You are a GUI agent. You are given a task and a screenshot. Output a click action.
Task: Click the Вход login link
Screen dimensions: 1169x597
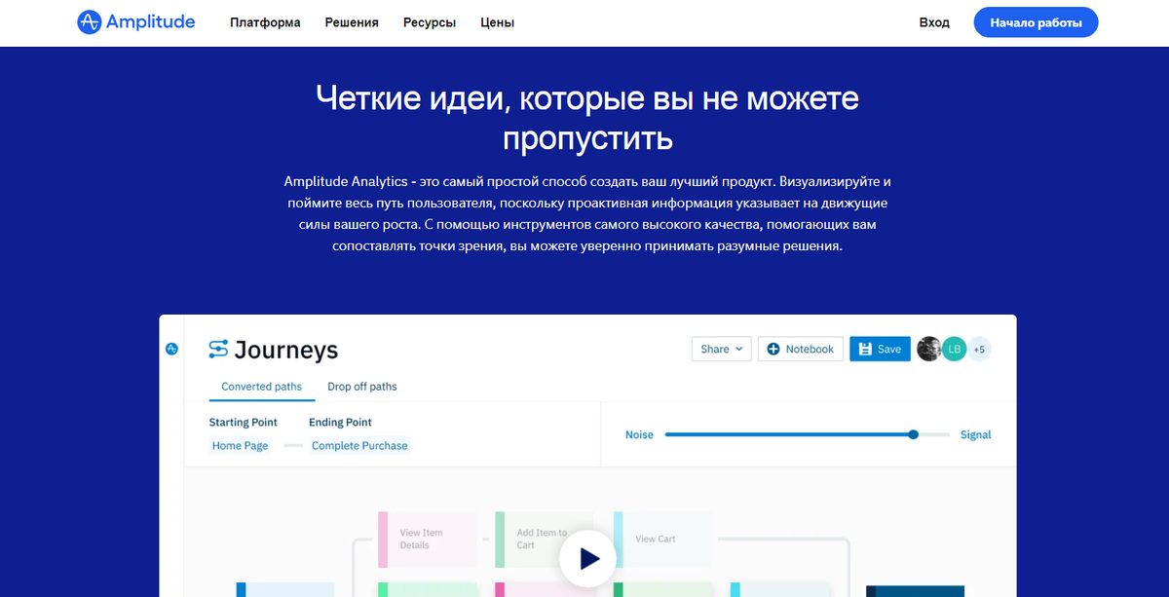[x=934, y=22]
